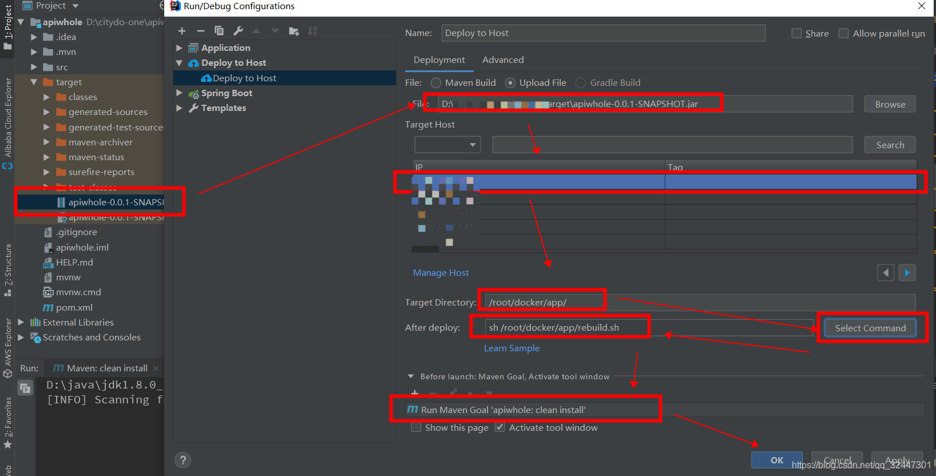Expand the Spring Boot configuration group
This screenshot has width=936, height=476.
pyautogui.click(x=179, y=93)
